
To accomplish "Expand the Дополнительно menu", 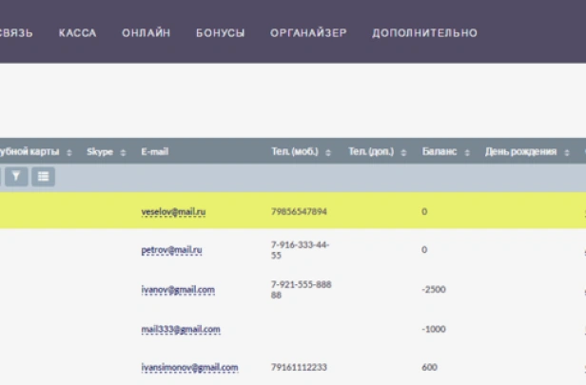I will (x=424, y=33).
